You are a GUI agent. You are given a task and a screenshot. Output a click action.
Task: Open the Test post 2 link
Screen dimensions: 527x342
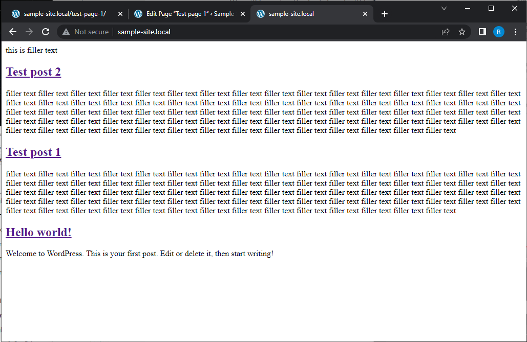[33, 72]
